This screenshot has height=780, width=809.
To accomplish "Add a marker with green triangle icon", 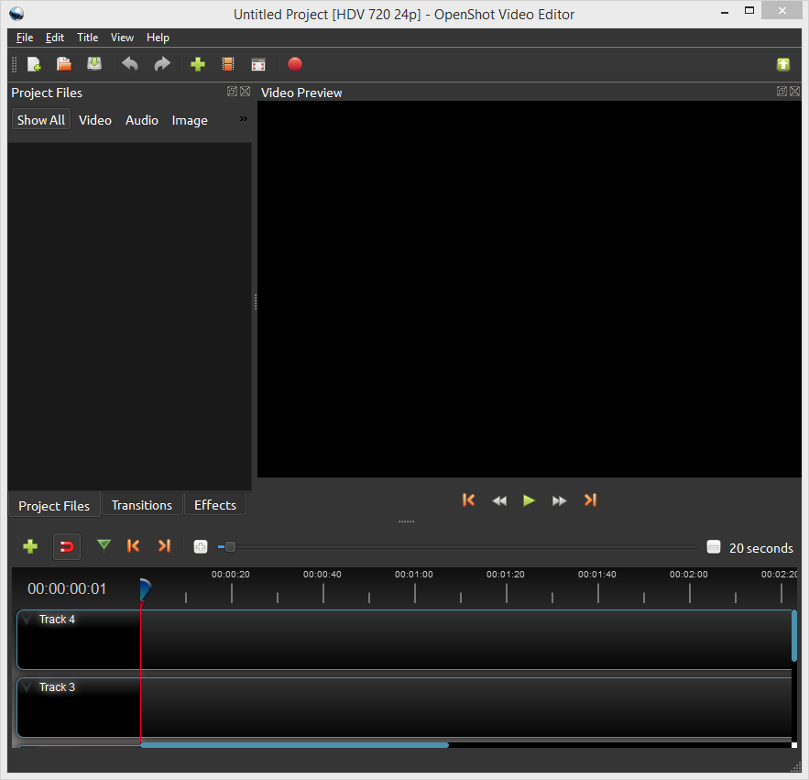I will [x=104, y=545].
